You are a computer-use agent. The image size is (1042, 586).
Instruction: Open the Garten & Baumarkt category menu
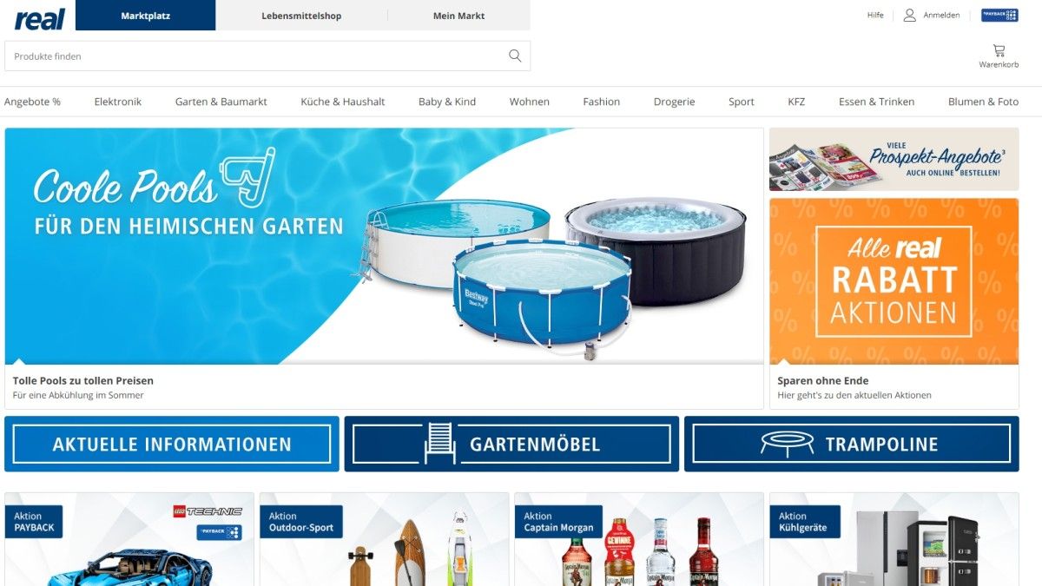[221, 102]
